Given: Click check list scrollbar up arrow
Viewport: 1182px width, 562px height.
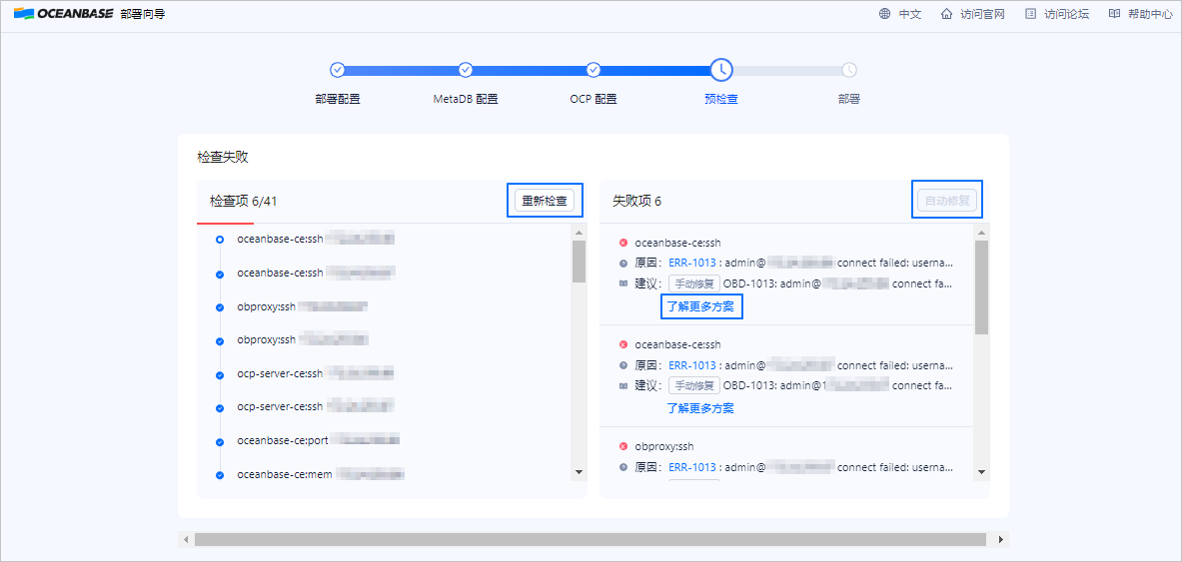Looking at the screenshot, I should tap(579, 233).
